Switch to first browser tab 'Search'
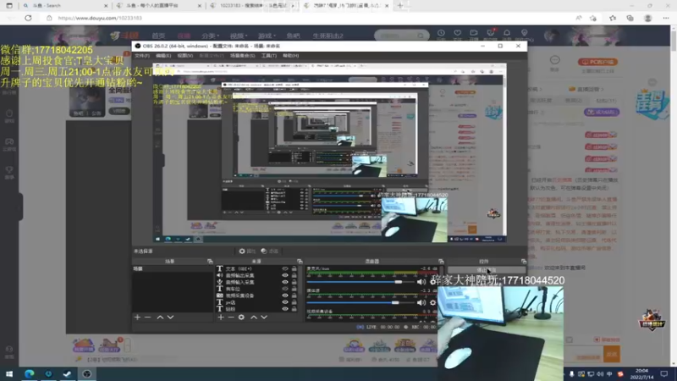The width and height of the screenshot is (677, 381). tap(64, 6)
